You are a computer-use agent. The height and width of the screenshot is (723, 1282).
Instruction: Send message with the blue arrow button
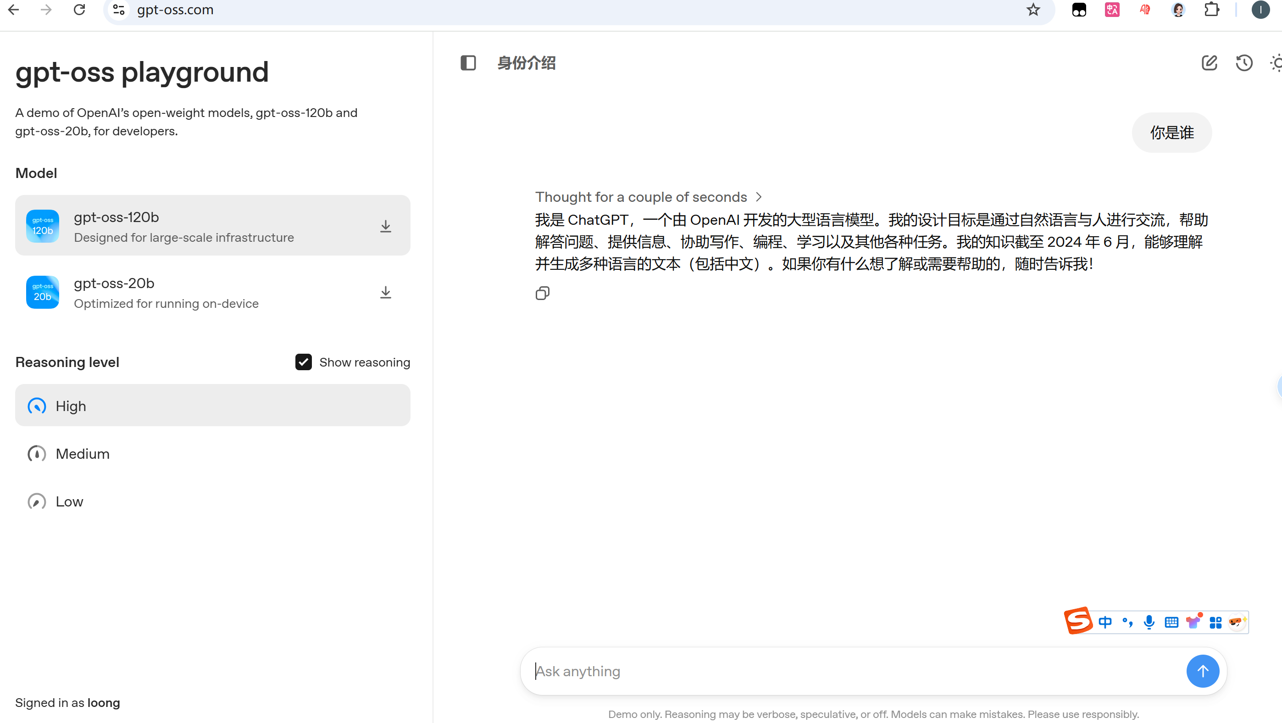[1202, 671]
